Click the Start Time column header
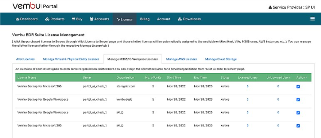 point(174,77)
